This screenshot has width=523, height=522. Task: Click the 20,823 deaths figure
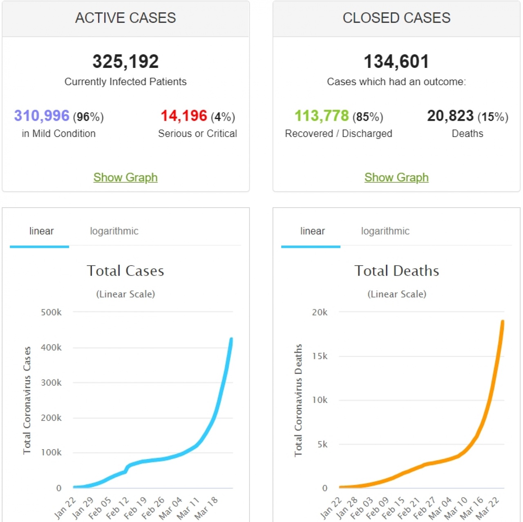click(x=450, y=116)
